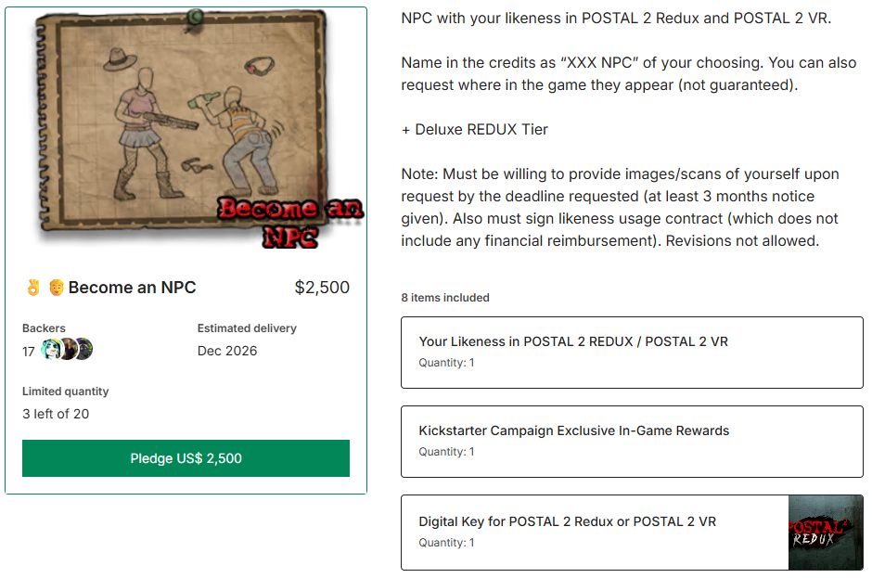Click the first backer avatar with teal hair
872x578 pixels.
click(52, 349)
